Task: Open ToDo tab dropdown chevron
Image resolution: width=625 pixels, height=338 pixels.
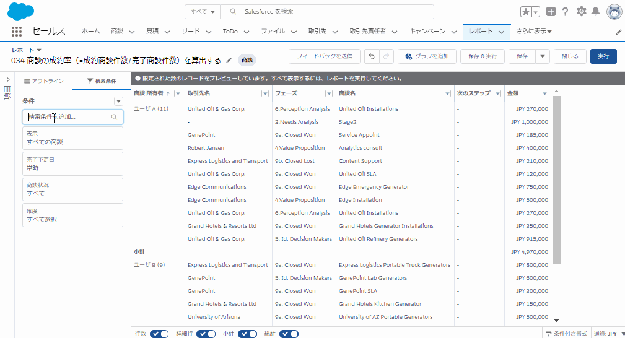Action: coord(247,32)
